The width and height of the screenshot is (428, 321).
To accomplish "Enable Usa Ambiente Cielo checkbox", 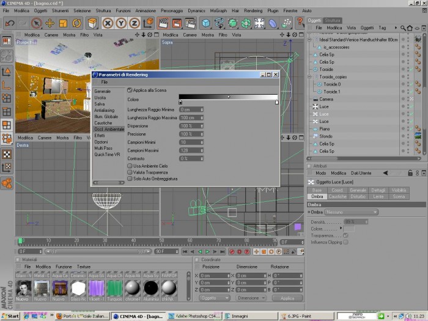I will click(130, 166).
